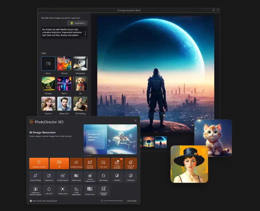The height and width of the screenshot is (211, 260).
Task: Open AI Color Enhancement tool
Action: click(90, 177)
